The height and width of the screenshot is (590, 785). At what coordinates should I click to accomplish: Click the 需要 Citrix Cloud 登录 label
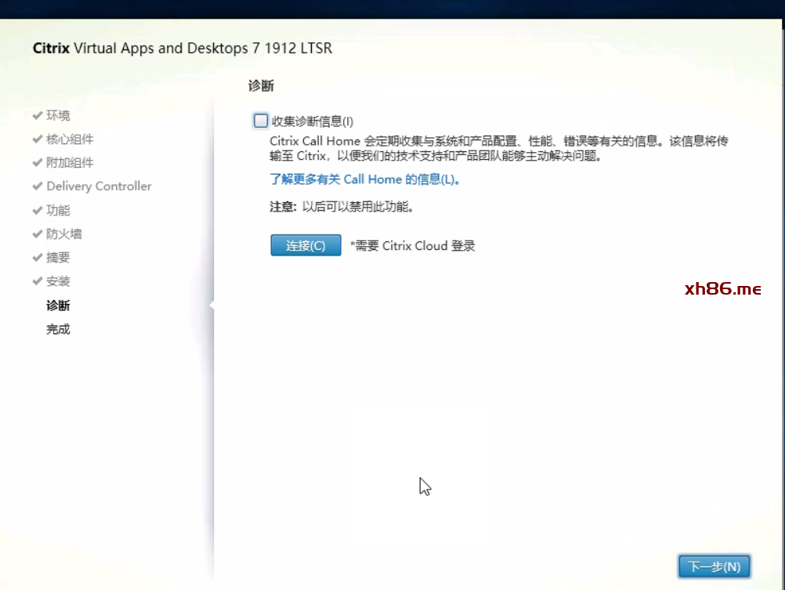413,246
